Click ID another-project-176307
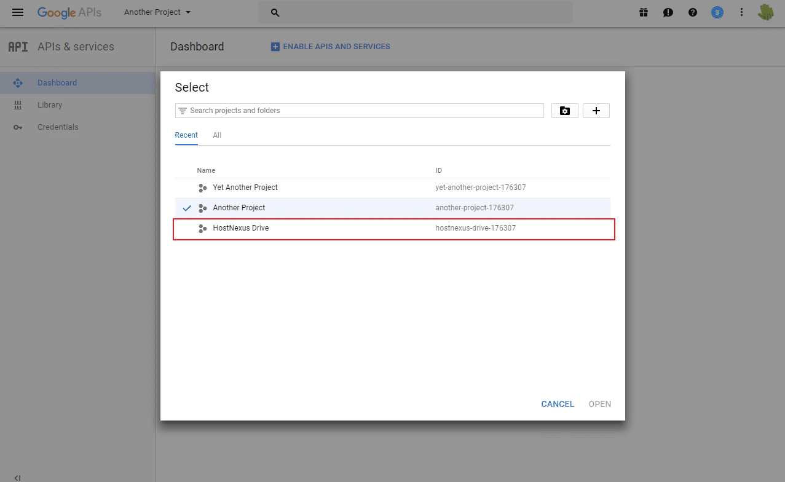Viewport: 785px width, 482px height. pos(475,208)
